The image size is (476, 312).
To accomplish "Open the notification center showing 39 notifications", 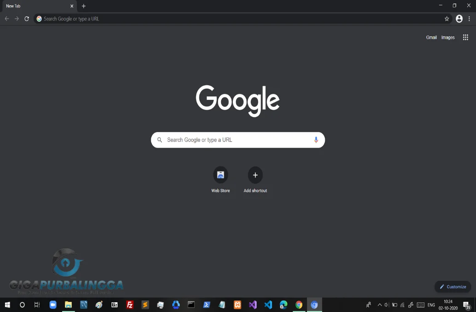I will [x=467, y=305].
